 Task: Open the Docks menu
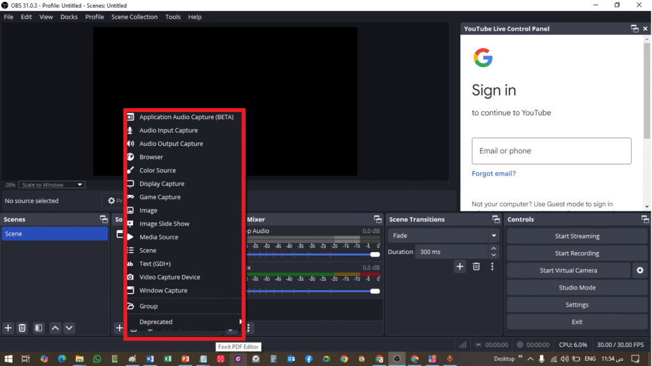click(69, 17)
